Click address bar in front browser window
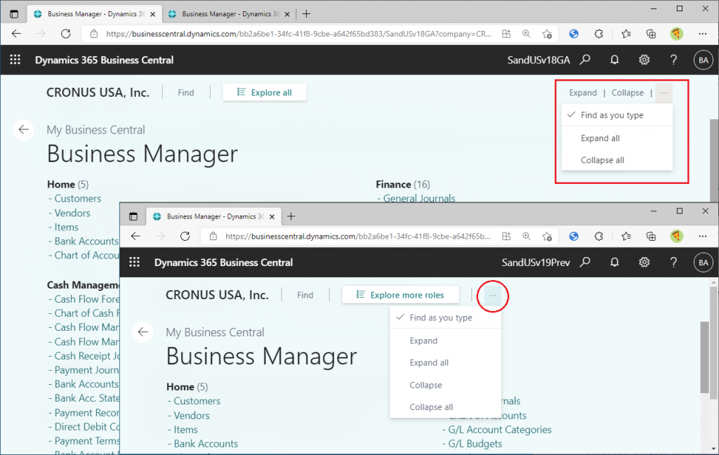Screen dimensions: 719x455 357,236
